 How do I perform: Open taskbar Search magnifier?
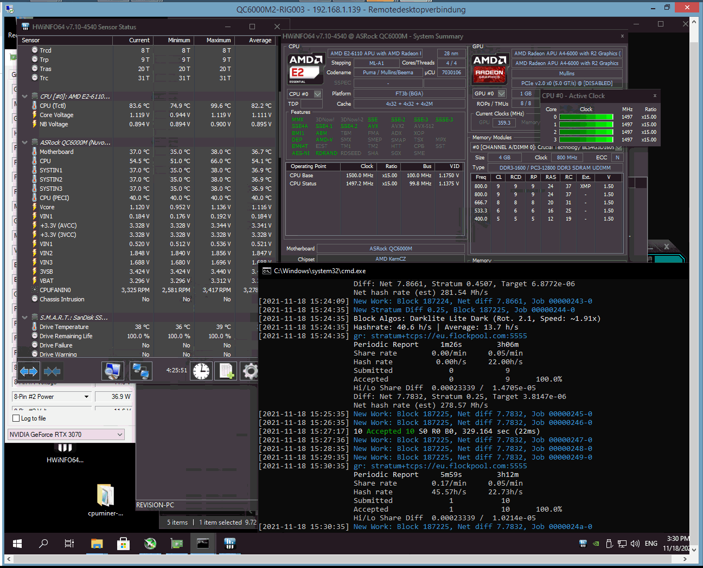(43, 544)
